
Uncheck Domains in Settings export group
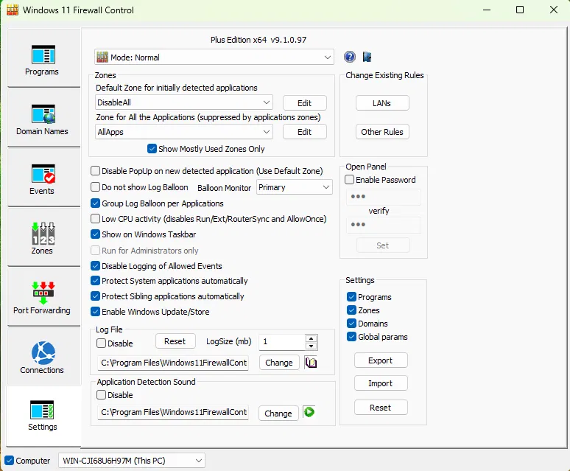coord(351,324)
